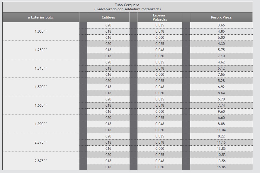Click the 1.315´´ diameter cell

[41, 68]
